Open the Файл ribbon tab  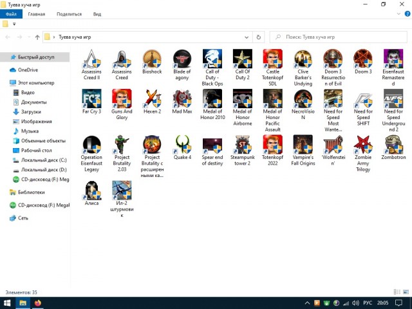point(11,14)
